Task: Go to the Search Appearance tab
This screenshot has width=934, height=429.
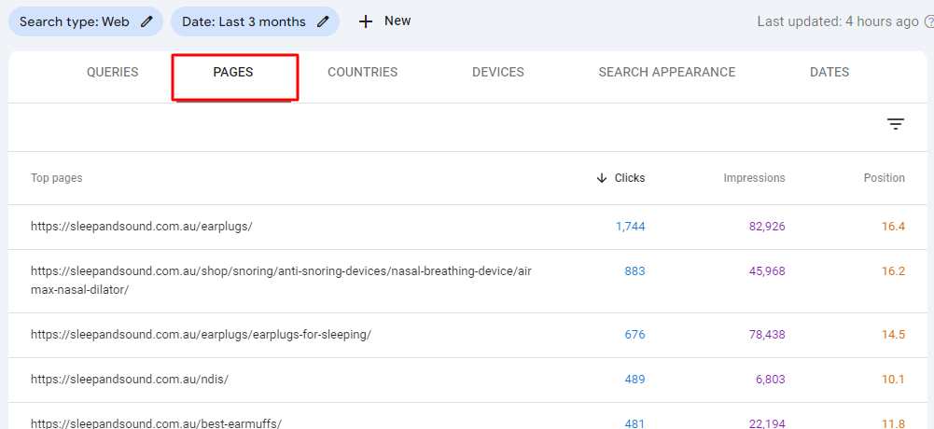Action: coord(666,72)
